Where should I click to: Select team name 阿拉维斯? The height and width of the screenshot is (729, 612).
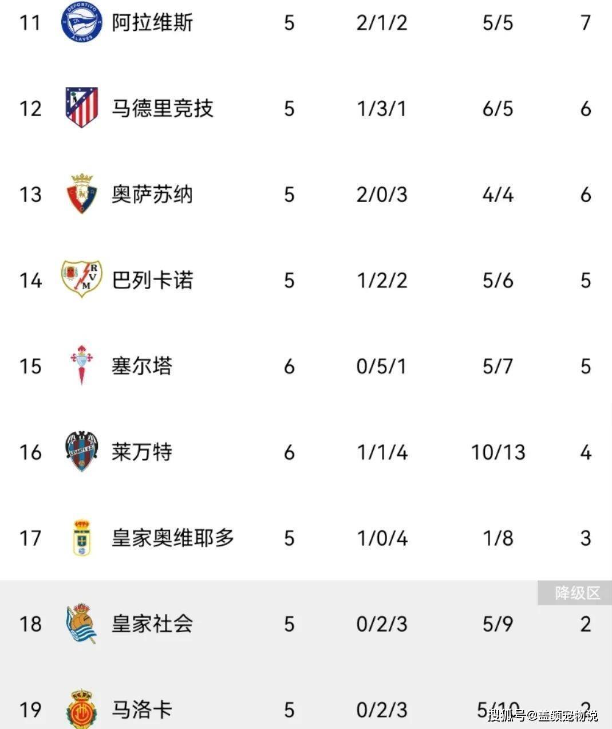tap(152, 22)
